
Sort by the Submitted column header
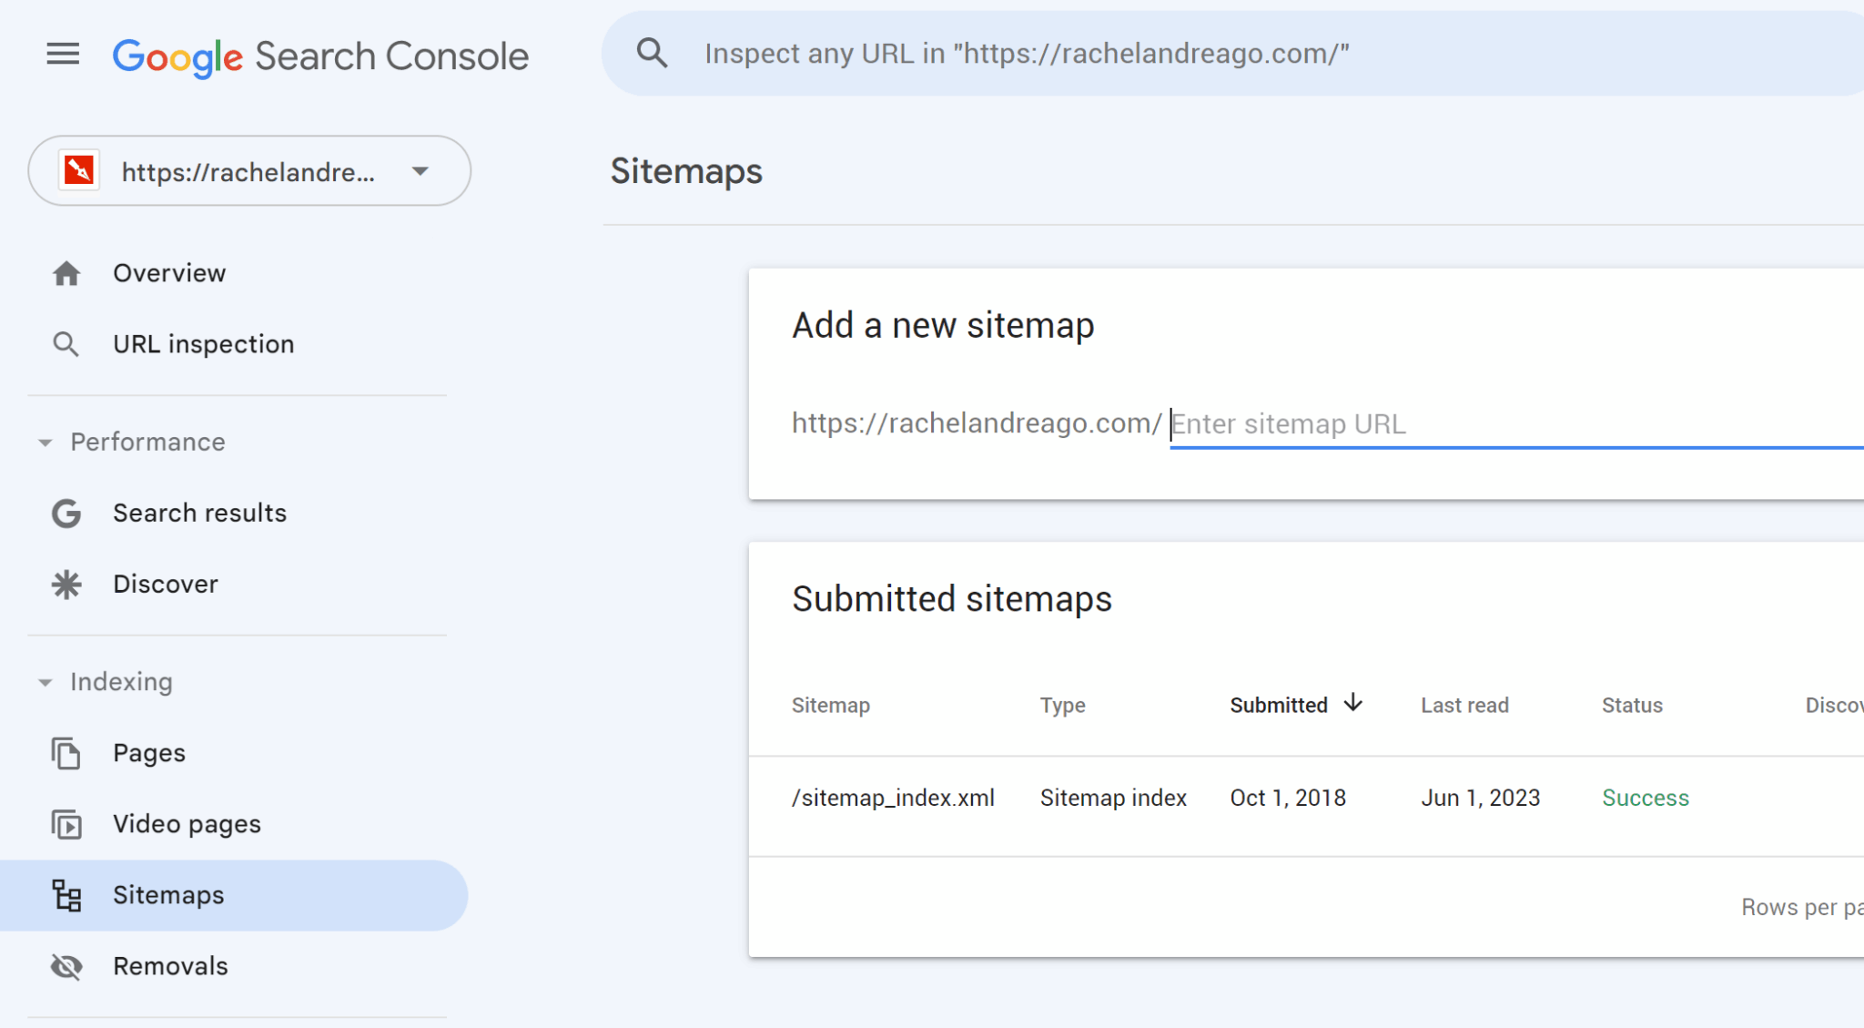(x=1279, y=705)
